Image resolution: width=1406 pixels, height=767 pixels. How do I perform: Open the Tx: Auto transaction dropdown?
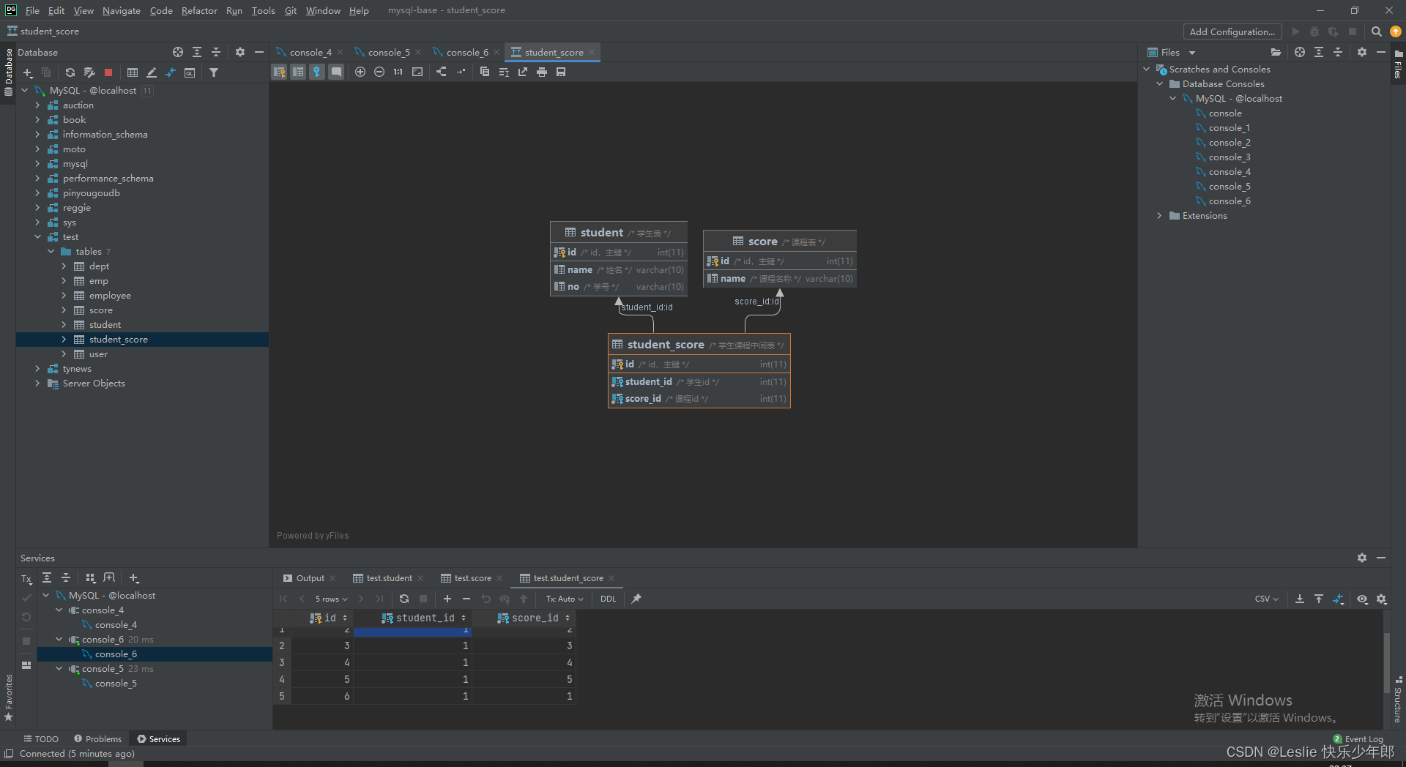[565, 599]
